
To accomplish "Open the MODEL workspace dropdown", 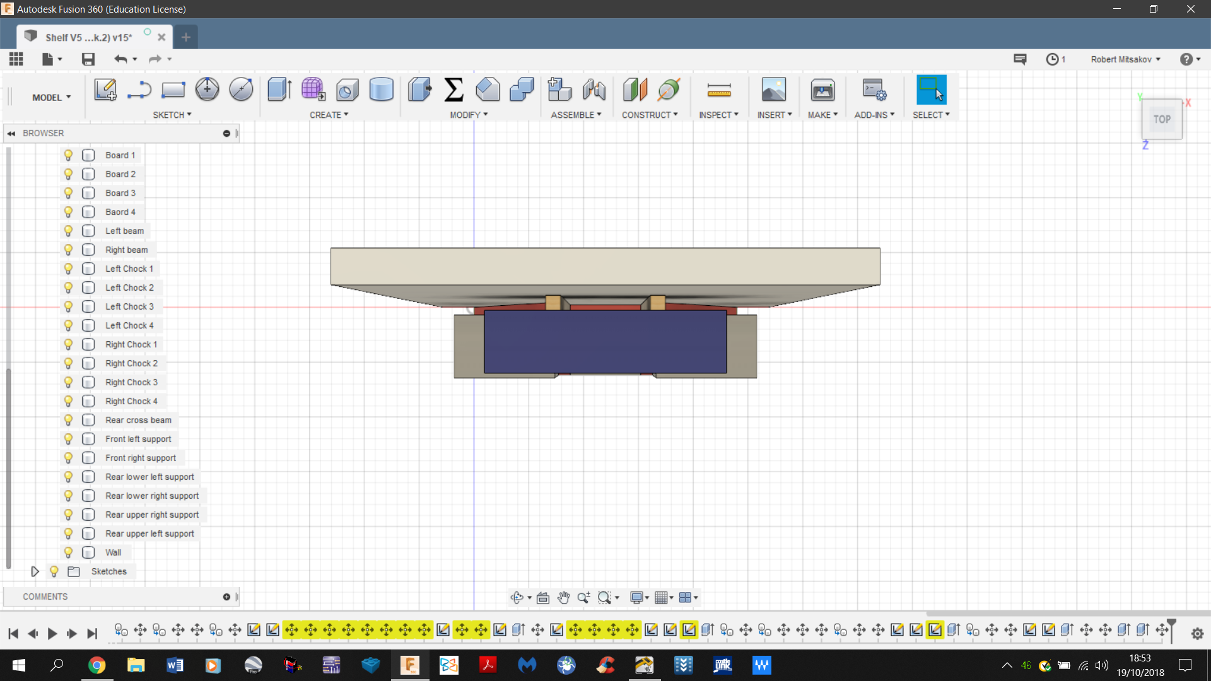I will click(52, 97).
